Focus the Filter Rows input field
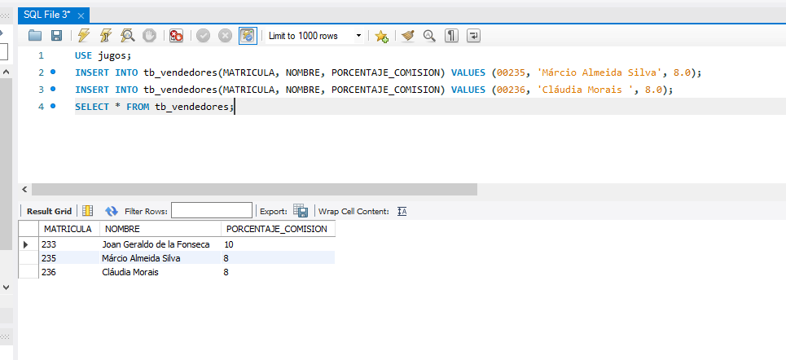 coord(212,211)
